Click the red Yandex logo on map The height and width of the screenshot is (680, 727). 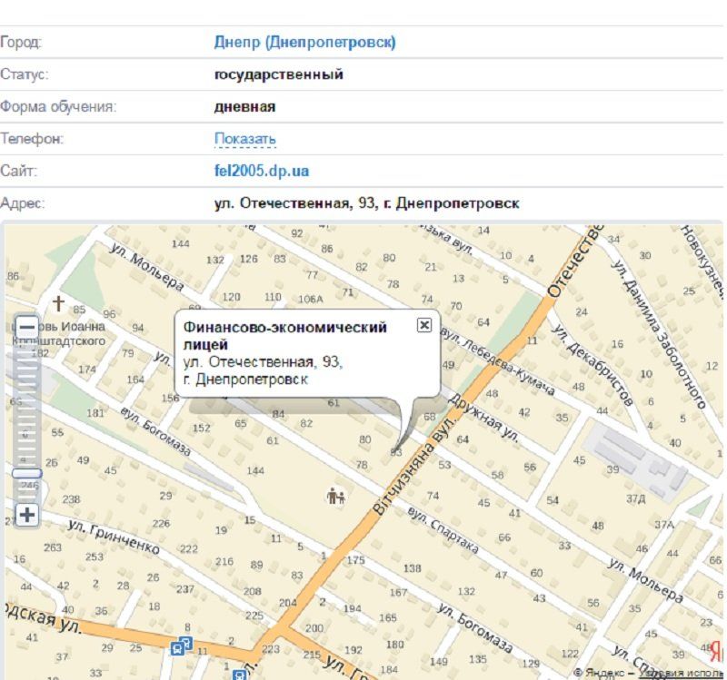(x=716, y=651)
